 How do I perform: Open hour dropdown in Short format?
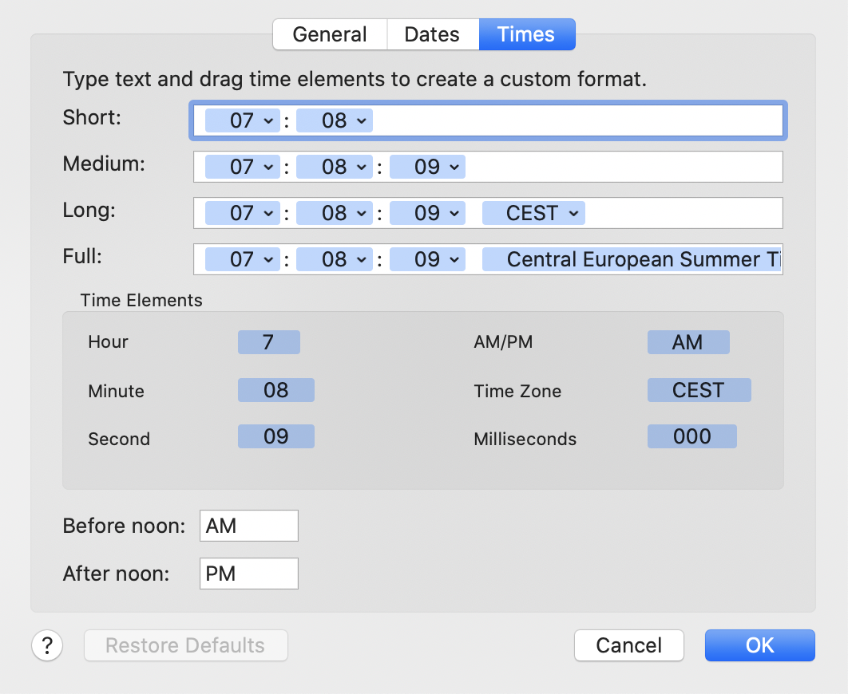pos(243,120)
